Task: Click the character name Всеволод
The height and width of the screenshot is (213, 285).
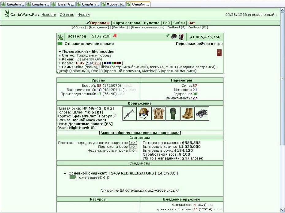Action: pos(77,36)
